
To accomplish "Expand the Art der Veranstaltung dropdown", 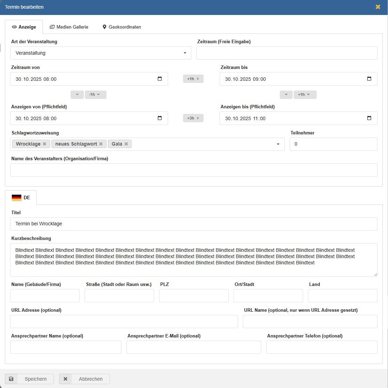I will [185, 53].
